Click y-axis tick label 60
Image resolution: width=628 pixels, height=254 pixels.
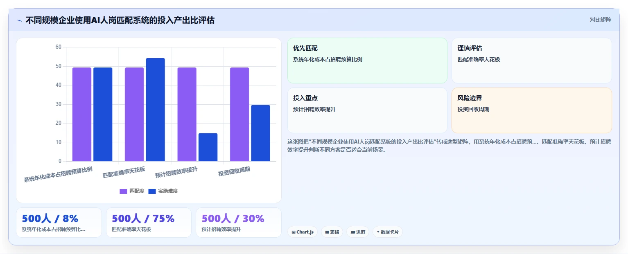pyautogui.click(x=58, y=47)
